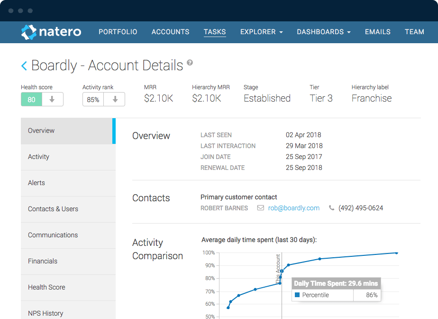Viewport: 438px width, 319px height.
Task: Click the Activity rank down arrow
Action: (114, 99)
